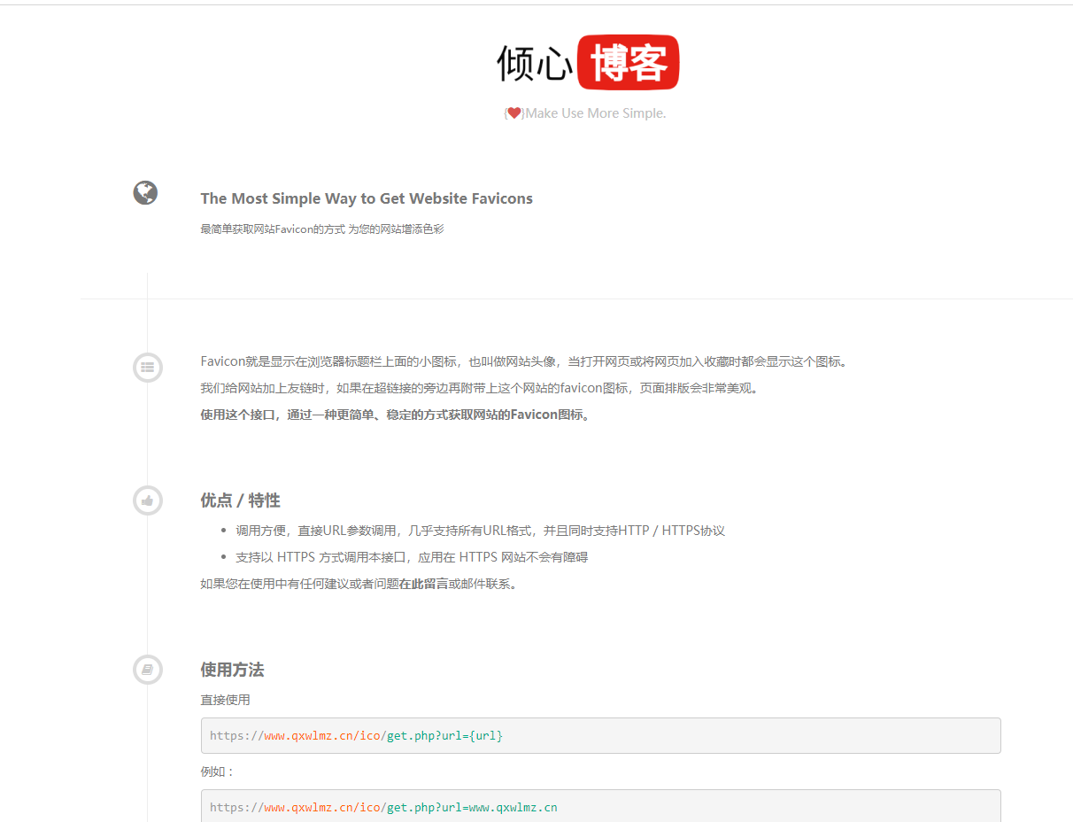The image size is (1073, 822).
Task: Click bullet text 调用方便，直接URL参数调用
Action: pyautogui.click(x=480, y=531)
